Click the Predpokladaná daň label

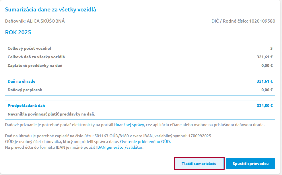pyautogui.click(x=26, y=106)
